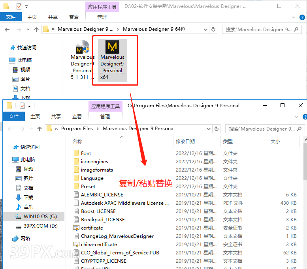The image size is (307, 269).
Task: Click the Properties quick access icon in back window
Action: click(x=19, y=6)
